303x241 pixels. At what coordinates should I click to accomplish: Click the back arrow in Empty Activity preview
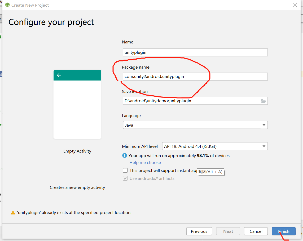pyautogui.click(x=59, y=75)
